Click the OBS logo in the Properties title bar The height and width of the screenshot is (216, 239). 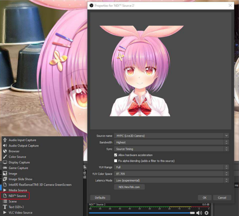coord(91,6)
